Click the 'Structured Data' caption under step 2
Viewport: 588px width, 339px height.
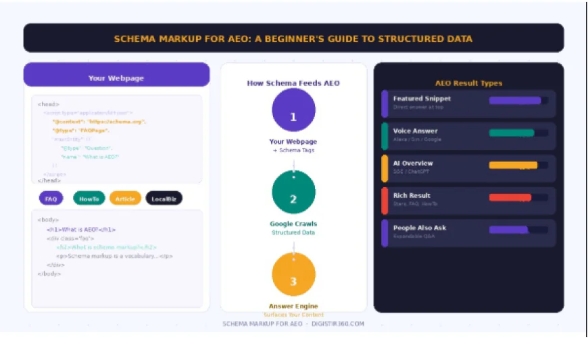(x=293, y=232)
